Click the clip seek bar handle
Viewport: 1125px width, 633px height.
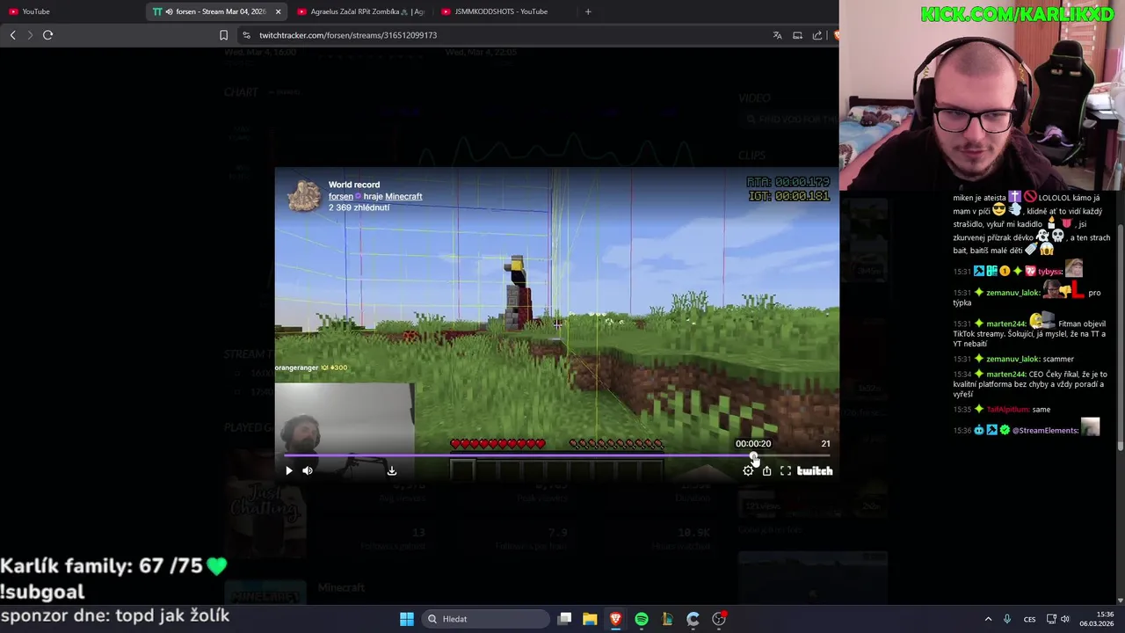click(753, 455)
